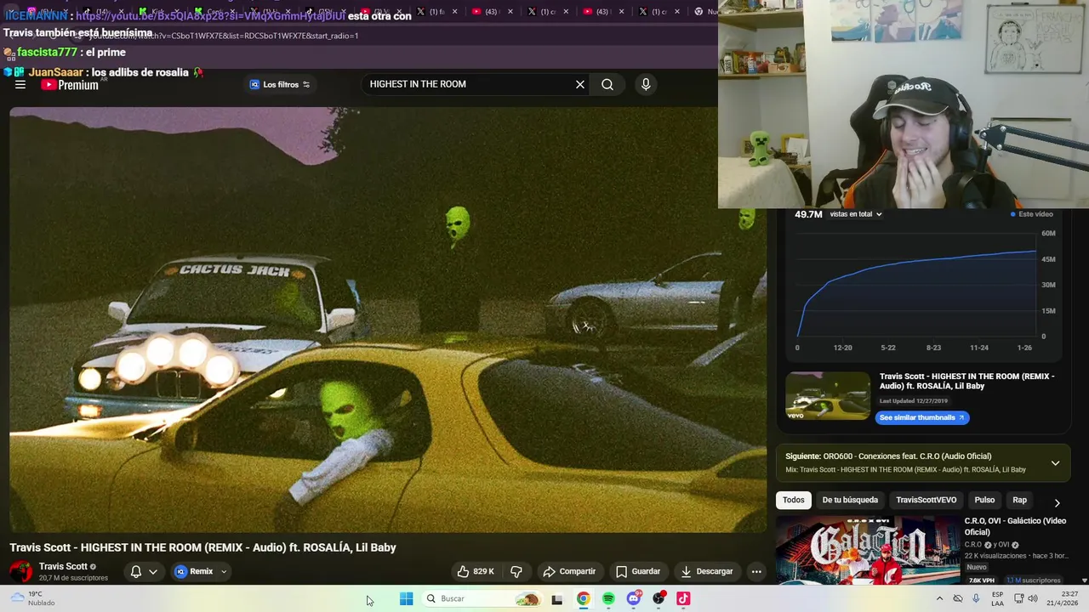Open more actions three-dot menu
Viewport: 1089px width, 612px height.
coord(756,571)
